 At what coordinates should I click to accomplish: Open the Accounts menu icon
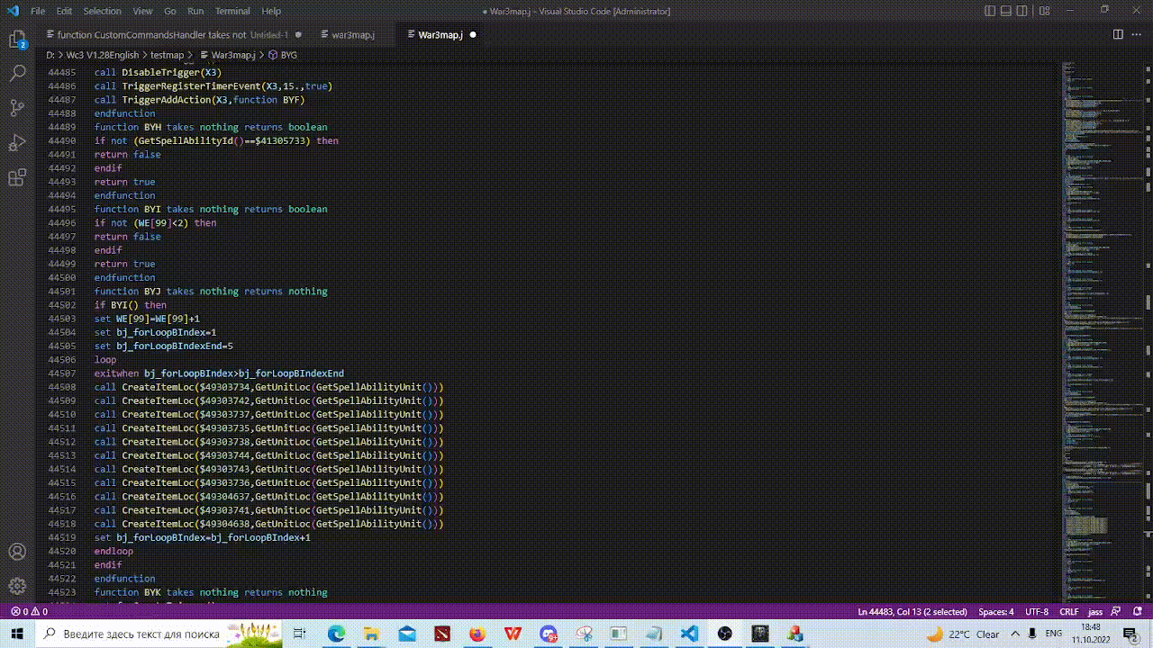point(17,552)
